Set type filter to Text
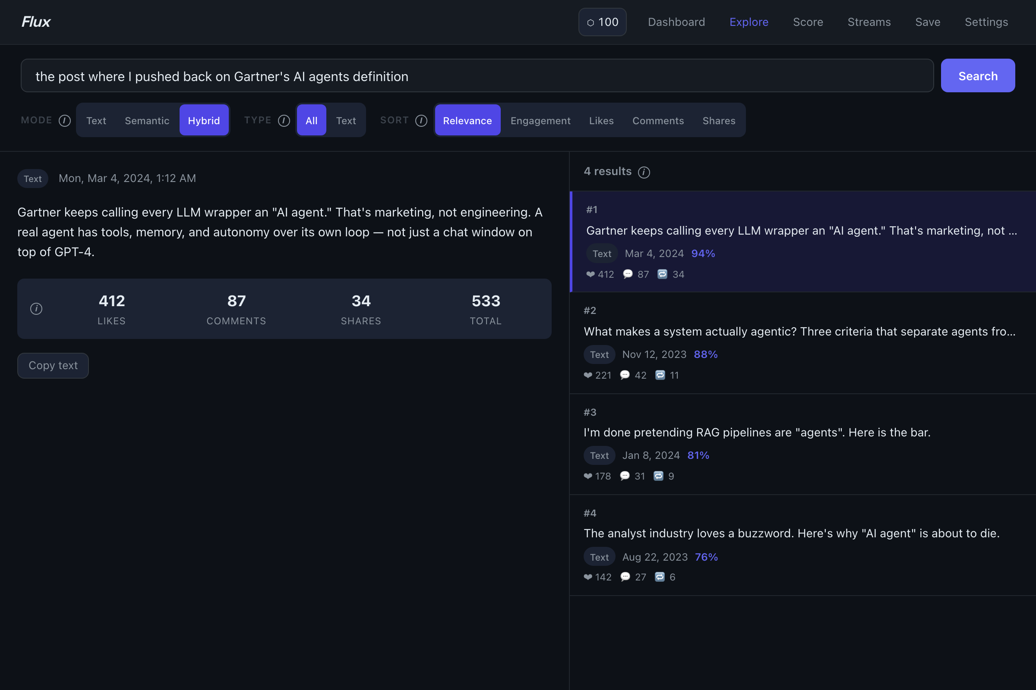 (346, 120)
